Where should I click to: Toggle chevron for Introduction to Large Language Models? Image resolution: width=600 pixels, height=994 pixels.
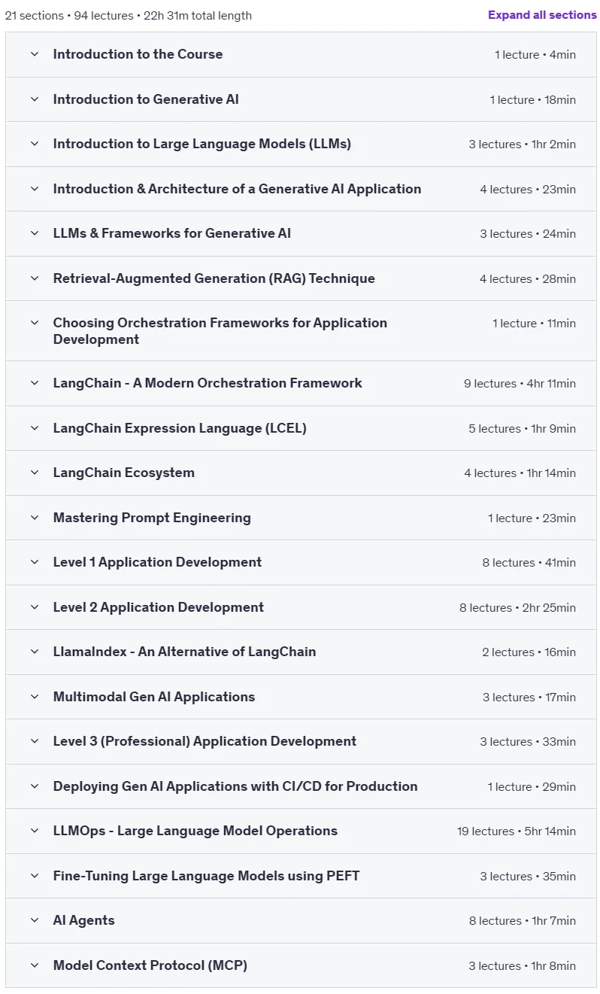pyautogui.click(x=34, y=144)
